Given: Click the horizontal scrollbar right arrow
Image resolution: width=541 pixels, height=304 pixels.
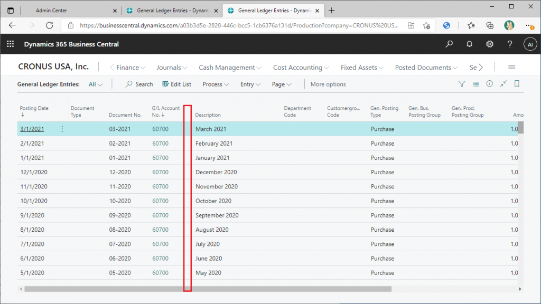Looking at the screenshot, I should click(520, 289).
